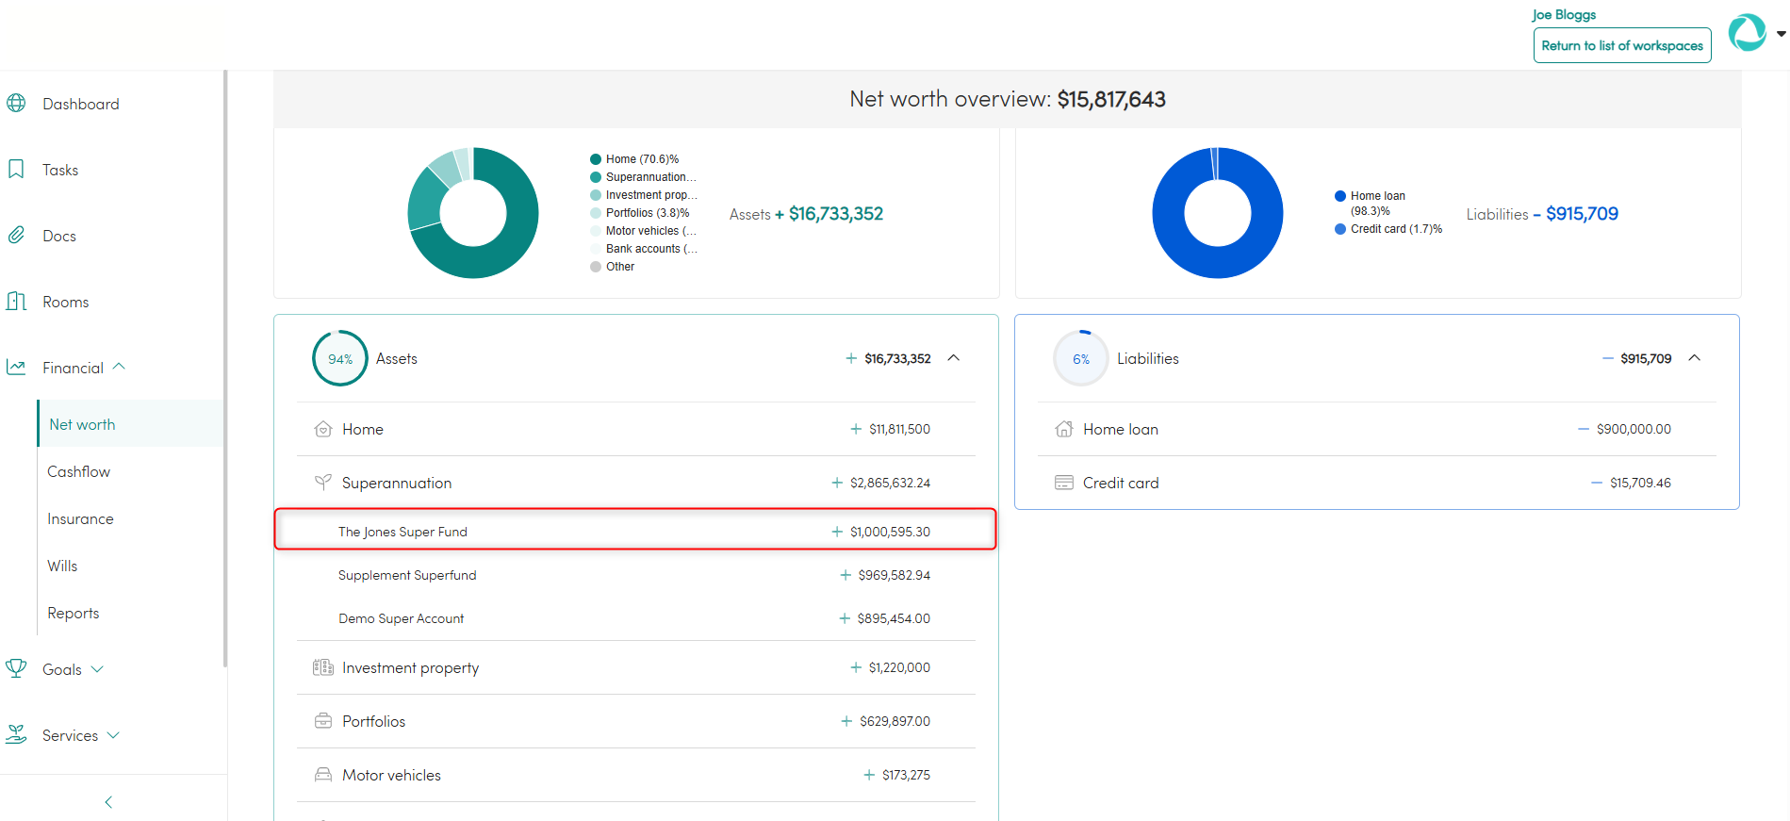The image size is (1790, 821).
Task: Toggle the Portfolios legend entry
Action: coord(639,213)
